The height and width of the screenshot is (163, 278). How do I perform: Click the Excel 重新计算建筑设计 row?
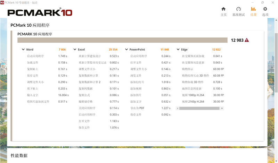[99, 56]
